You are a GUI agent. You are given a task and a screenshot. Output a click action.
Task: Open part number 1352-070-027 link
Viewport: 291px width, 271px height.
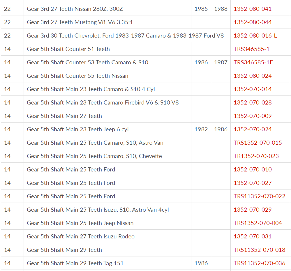(x=252, y=183)
